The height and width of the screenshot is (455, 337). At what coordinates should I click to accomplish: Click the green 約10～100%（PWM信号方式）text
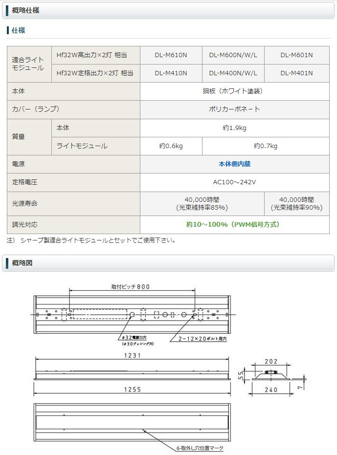pos(233,224)
